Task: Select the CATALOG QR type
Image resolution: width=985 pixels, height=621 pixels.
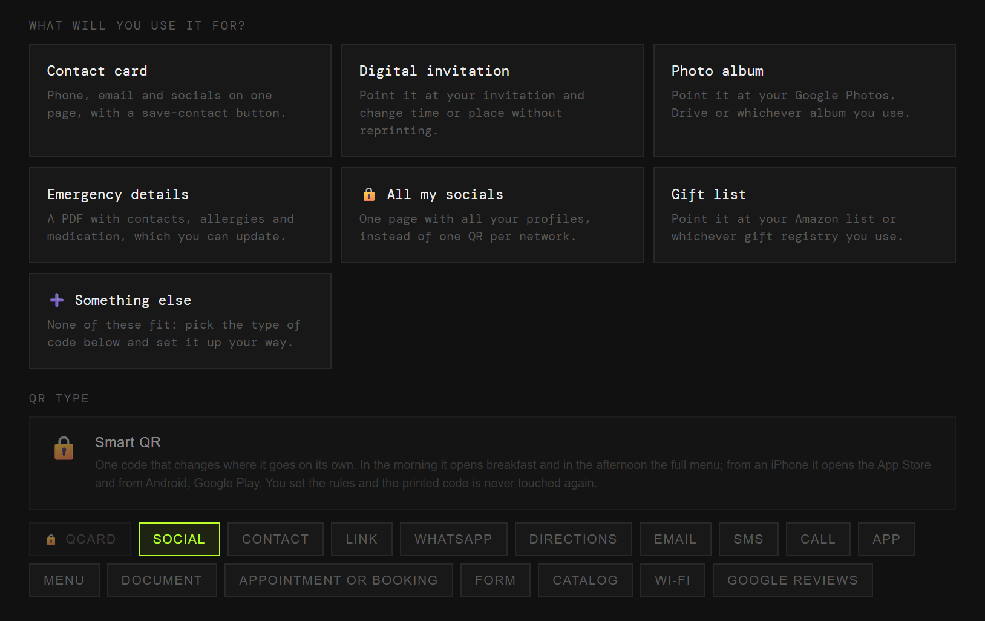Action: [585, 580]
